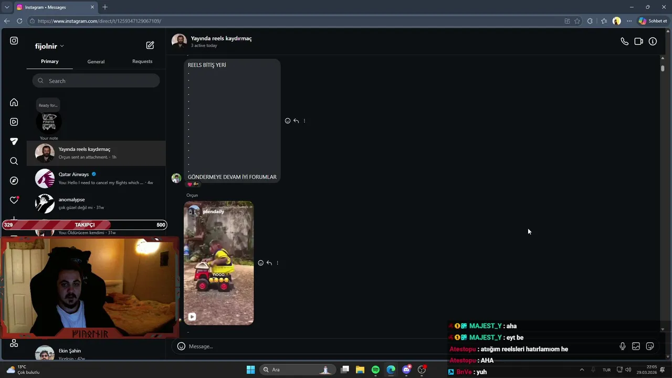Click the browser address bar URL
This screenshot has width=672, height=378.
click(x=99, y=21)
